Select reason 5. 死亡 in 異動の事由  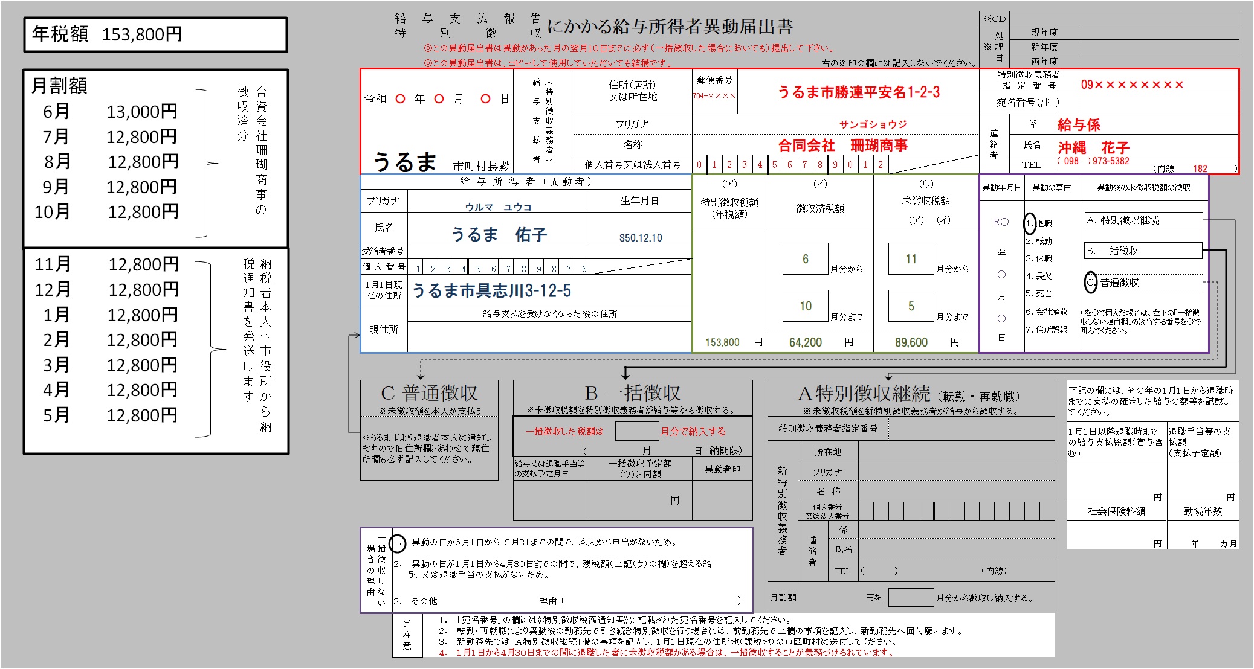click(x=1039, y=293)
